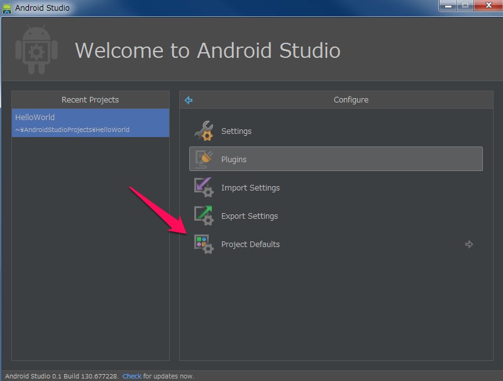Click the Plugins plug icon

click(204, 159)
